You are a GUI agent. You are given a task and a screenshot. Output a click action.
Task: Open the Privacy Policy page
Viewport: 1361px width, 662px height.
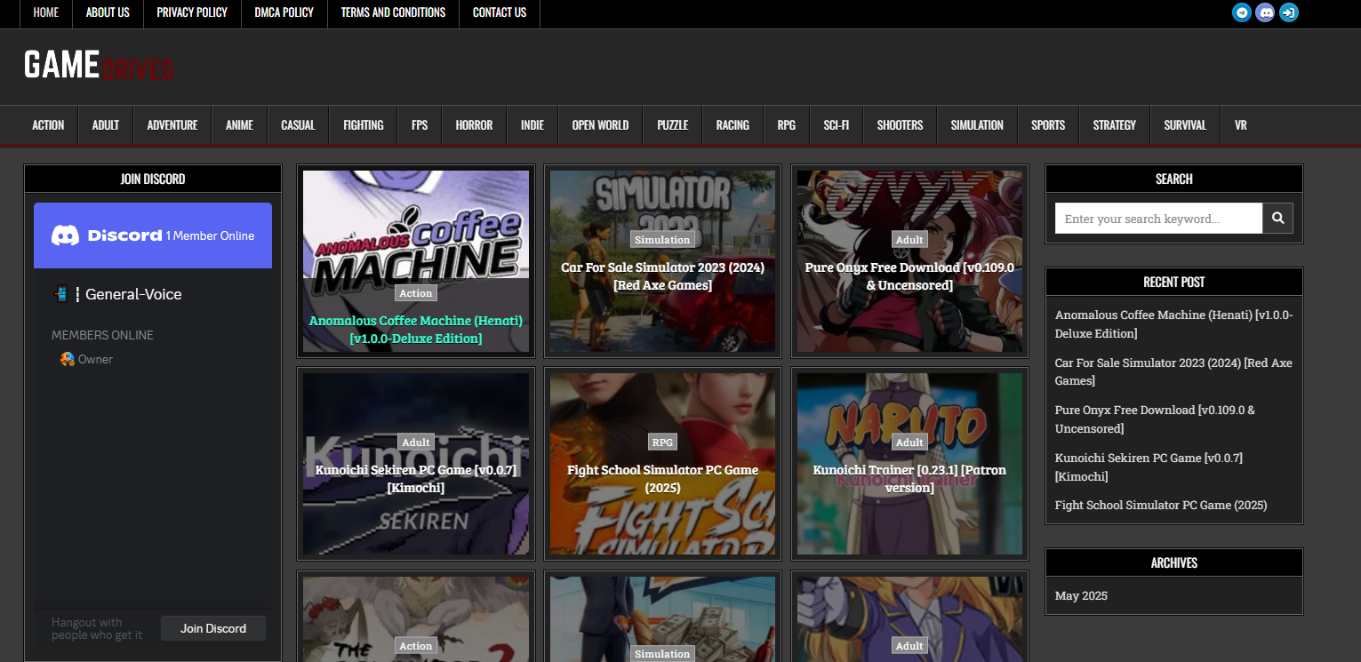(x=192, y=12)
